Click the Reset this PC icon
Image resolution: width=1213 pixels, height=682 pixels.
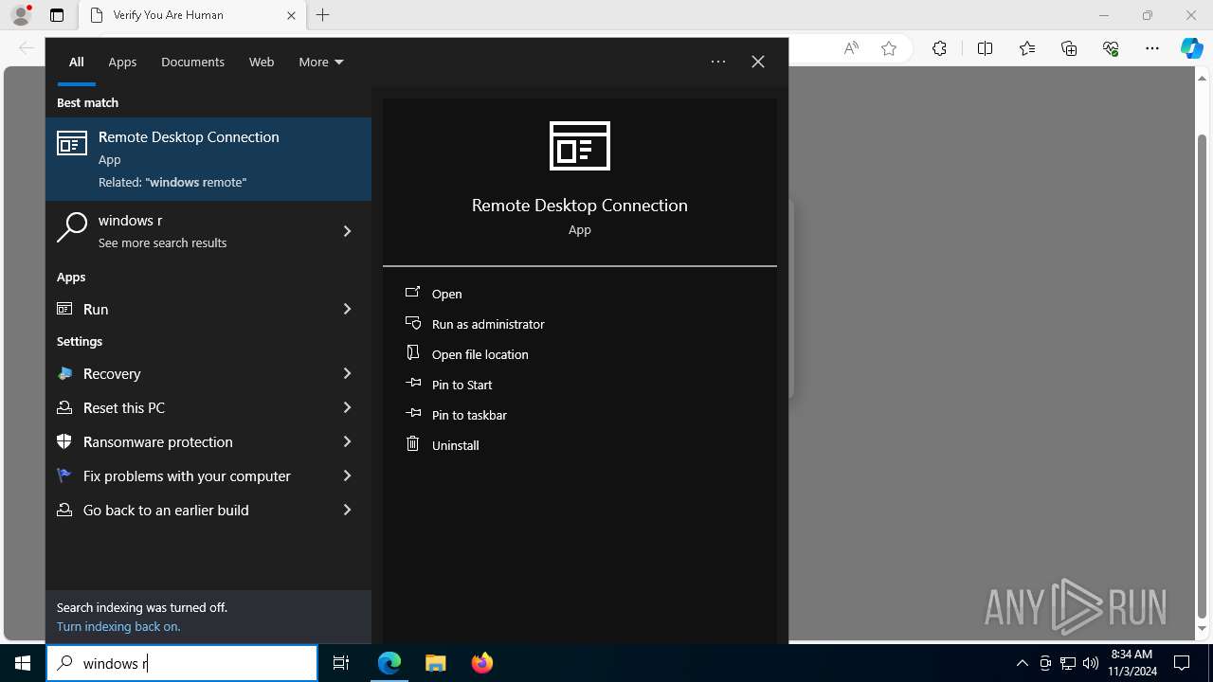(64, 407)
